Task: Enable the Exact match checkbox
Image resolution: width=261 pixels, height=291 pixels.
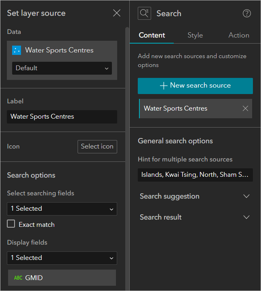Action: click(11, 224)
